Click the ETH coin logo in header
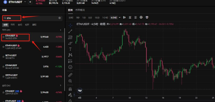The height and width of the screenshot is (102, 215). (x=5, y=2)
